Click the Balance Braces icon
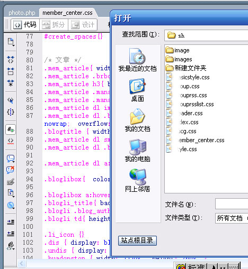 (x=11, y=112)
